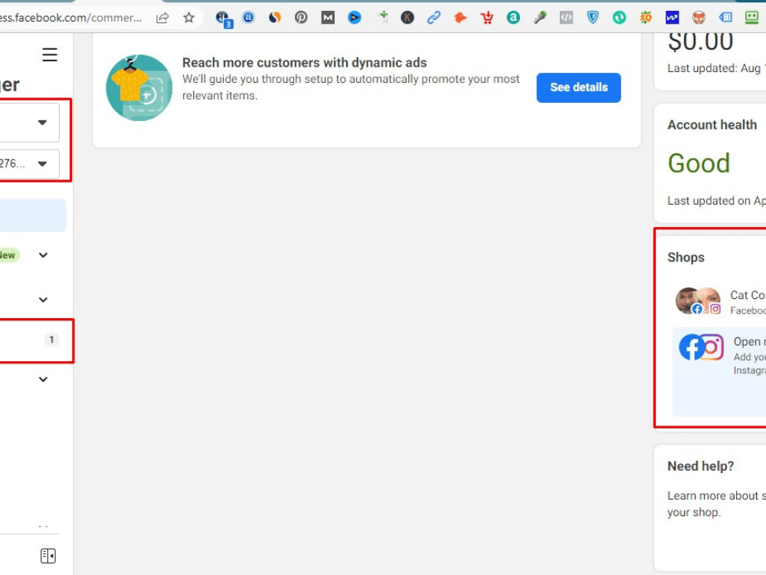Click the dark square M extension icon
The image size is (766, 575).
pos(328,18)
